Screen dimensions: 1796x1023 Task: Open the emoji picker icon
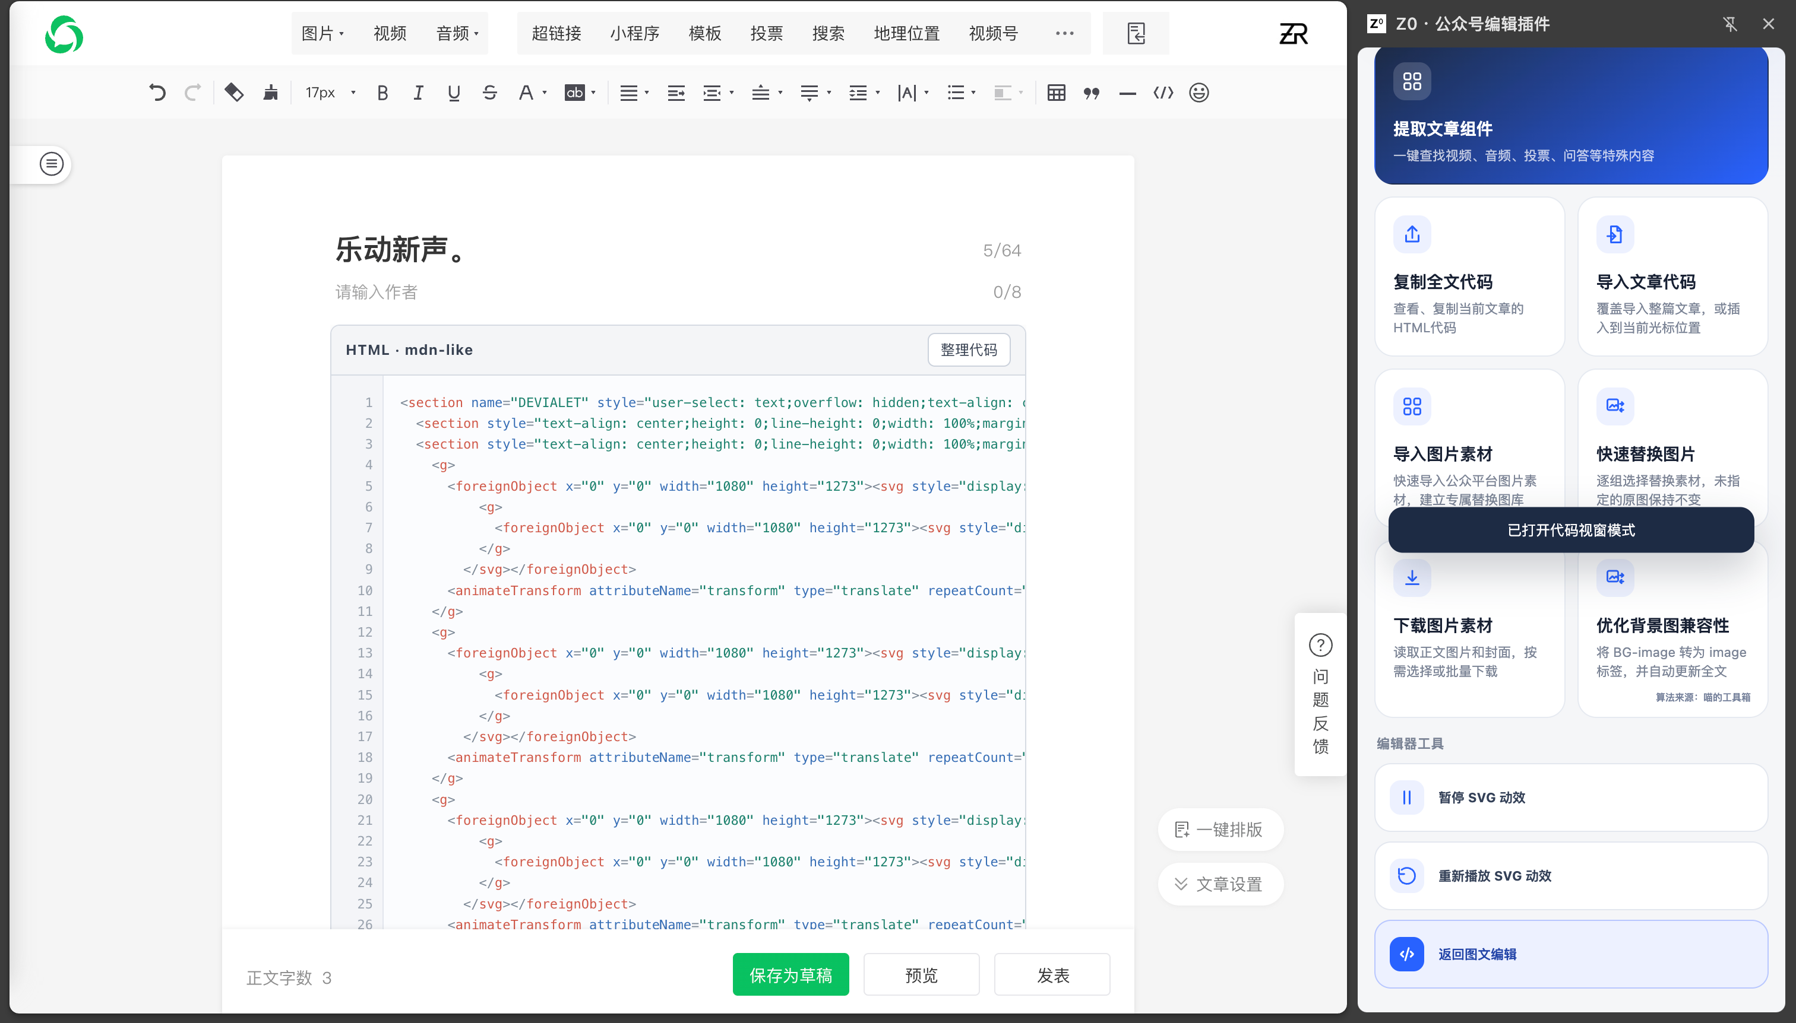coord(1199,93)
